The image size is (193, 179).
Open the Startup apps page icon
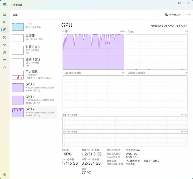tap(5, 45)
